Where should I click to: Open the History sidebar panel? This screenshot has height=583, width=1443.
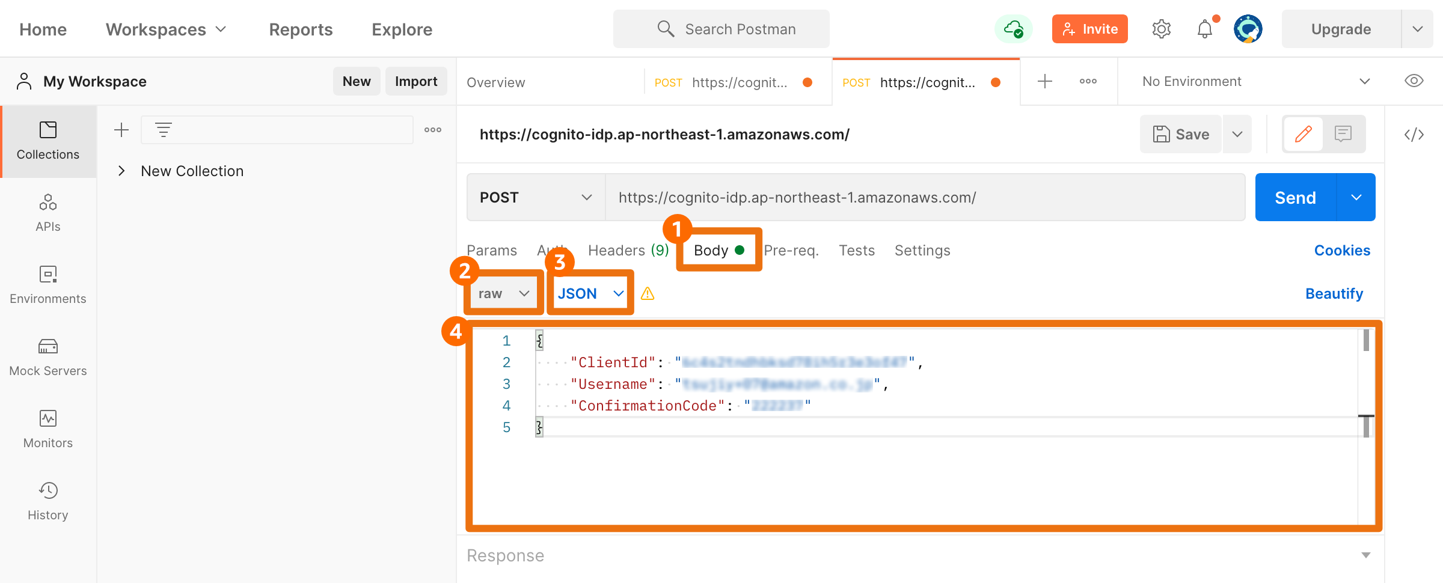click(x=48, y=502)
